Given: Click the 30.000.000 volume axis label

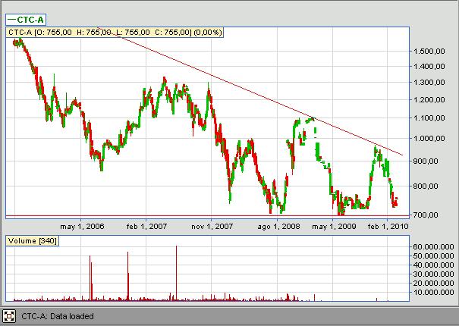Looking at the screenshot, I should [433, 274].
